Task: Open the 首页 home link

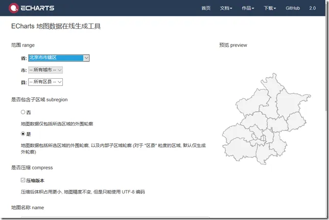Action: (x=206, y=8)
